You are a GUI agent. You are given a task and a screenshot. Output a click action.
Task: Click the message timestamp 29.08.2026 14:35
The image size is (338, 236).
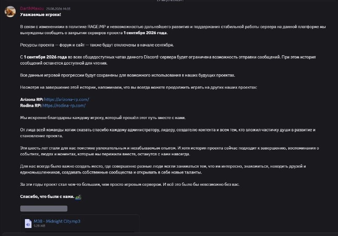click(58, 9)
